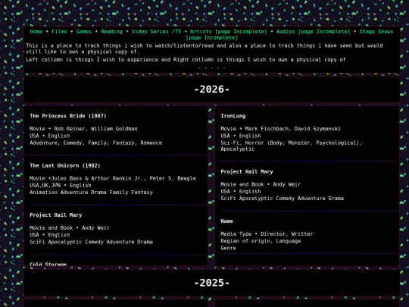409x307 pixels.
Task: Click the -2025- year heading
Action: point(212,283)
